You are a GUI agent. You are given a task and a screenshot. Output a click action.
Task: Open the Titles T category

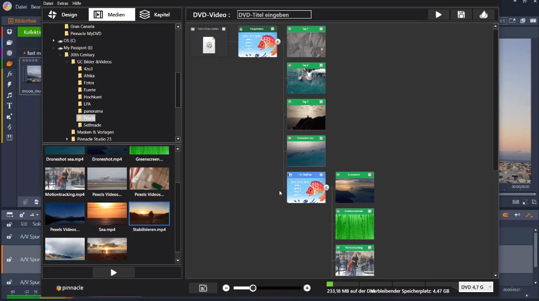point(9,106)
